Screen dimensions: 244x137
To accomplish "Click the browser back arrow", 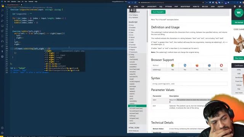I will pyautogui.click(x=129, y=3).
